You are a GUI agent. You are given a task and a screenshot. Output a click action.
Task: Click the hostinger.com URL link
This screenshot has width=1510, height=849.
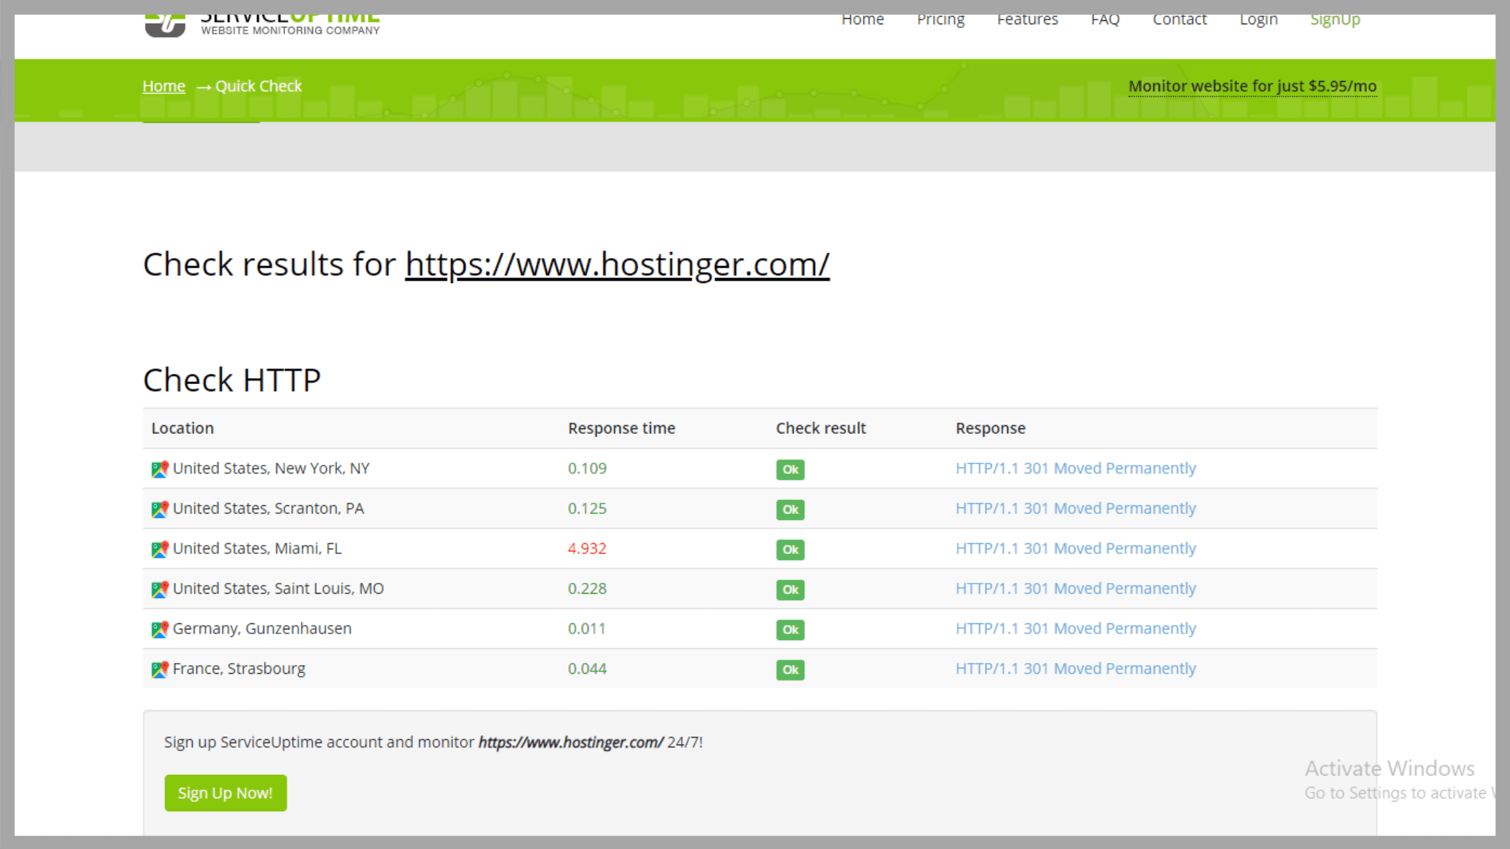point(617,263)
